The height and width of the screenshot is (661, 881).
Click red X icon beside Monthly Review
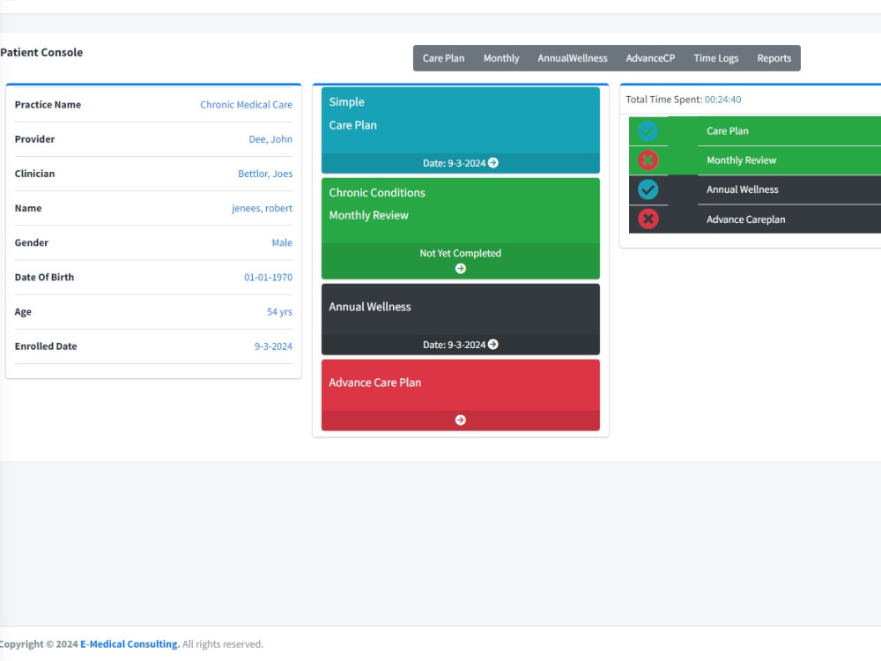click(648, 160)
